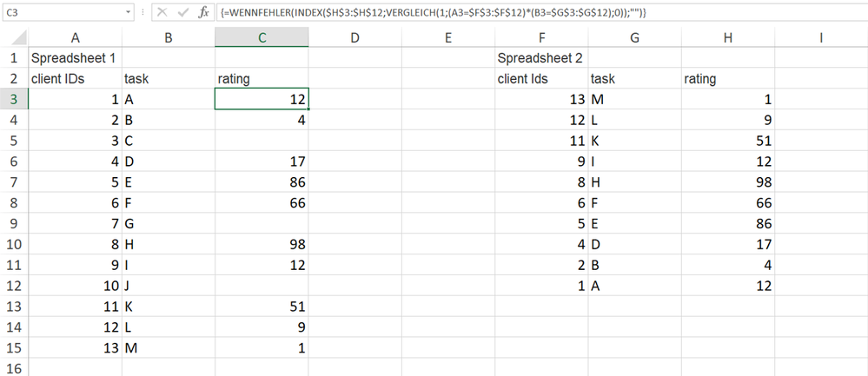Click cell H7 with rating 98
Image resolution: width=868 pixels, height=376 pixels.
[x=728, y=182]
